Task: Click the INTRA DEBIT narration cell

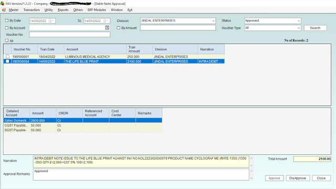Action: (x=211, y=61)
